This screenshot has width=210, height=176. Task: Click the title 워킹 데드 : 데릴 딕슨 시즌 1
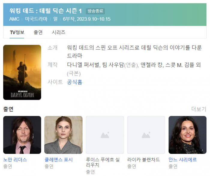[x=46, y=11]
